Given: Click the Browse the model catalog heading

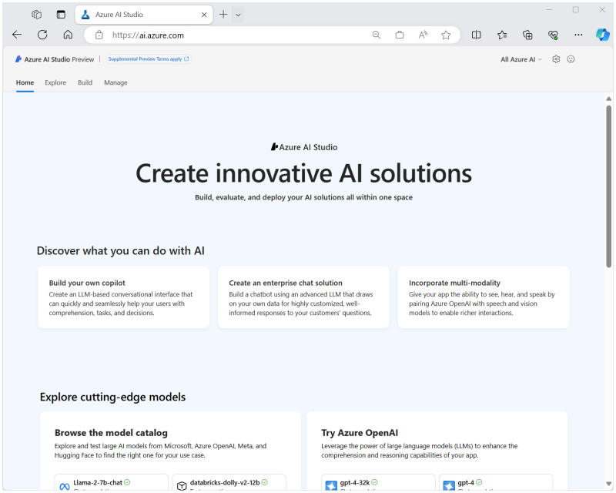Looking at the screenshot, I should point(111,433).
